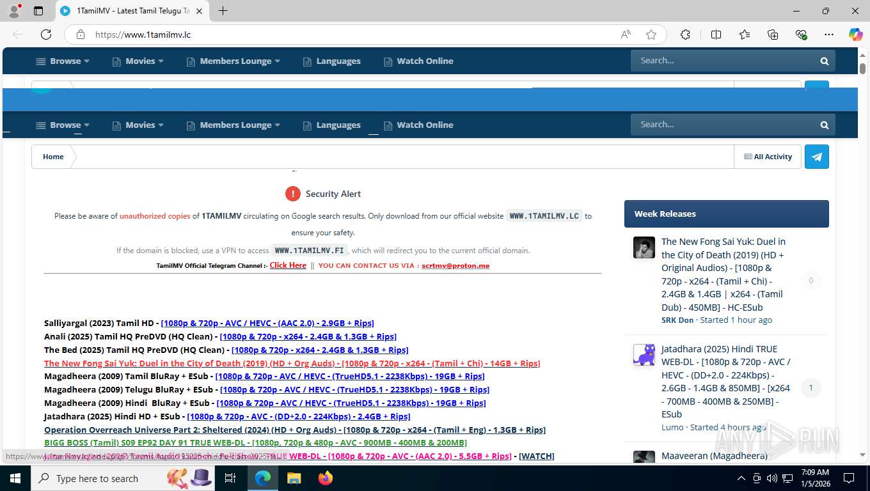Open Magadheera (2009) Hindi BluRay link

click(x=351, y=403)
